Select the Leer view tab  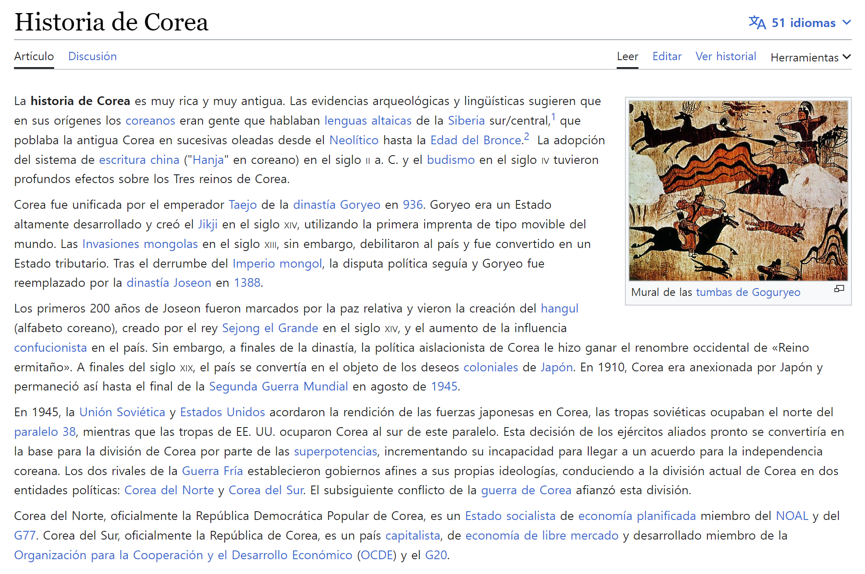(627, 56)
